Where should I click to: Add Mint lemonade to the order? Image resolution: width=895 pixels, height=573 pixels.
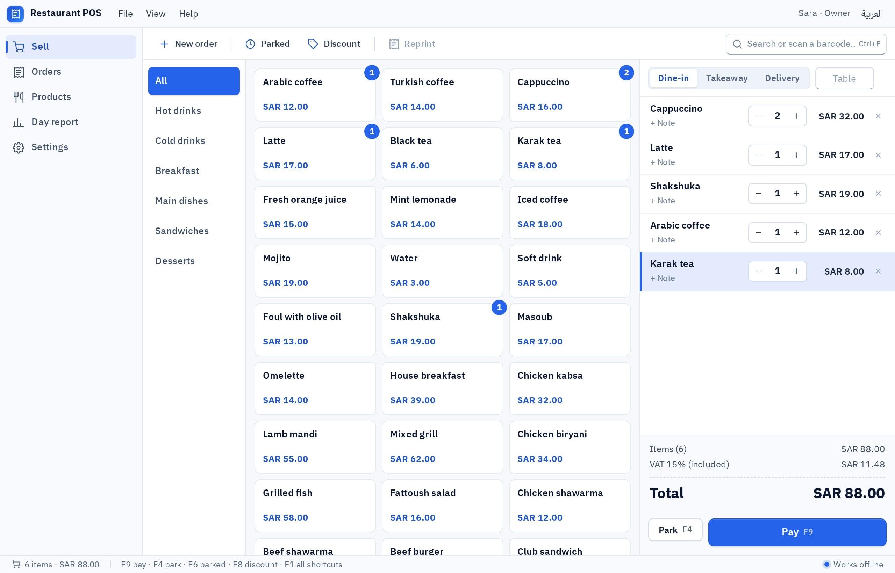click(442, 212)
